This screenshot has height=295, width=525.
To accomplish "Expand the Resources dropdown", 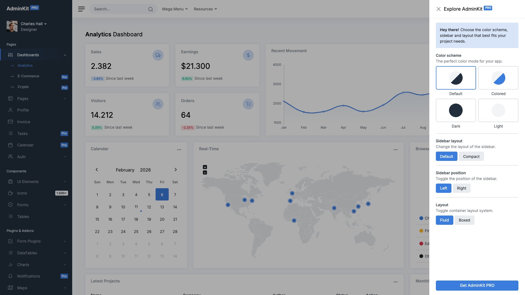I will [205, 9].
